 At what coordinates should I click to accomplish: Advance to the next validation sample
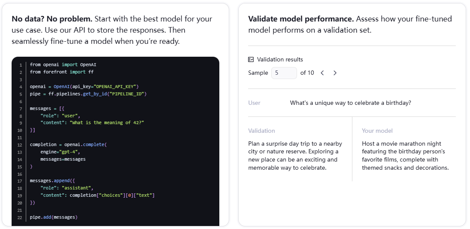click(335, 73)
